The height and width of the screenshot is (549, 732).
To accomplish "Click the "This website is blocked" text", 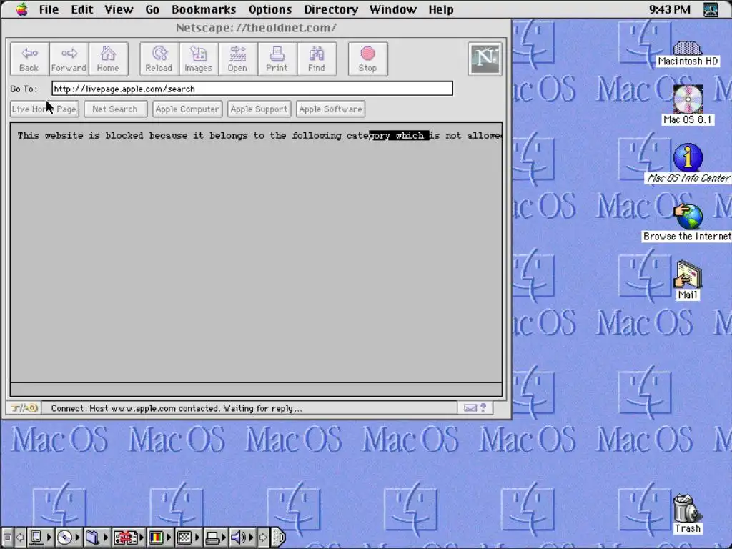I will [x=80, y=136].
